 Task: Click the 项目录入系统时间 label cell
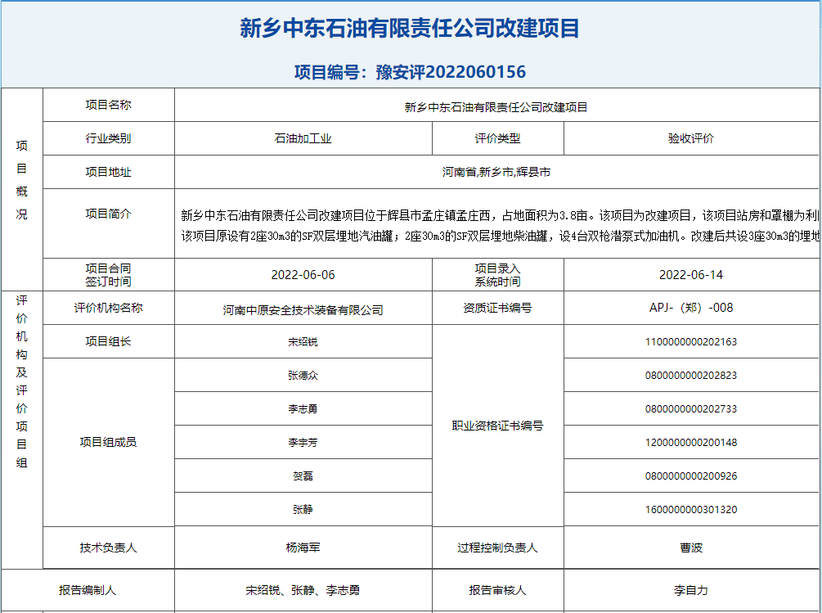(497, 275)
